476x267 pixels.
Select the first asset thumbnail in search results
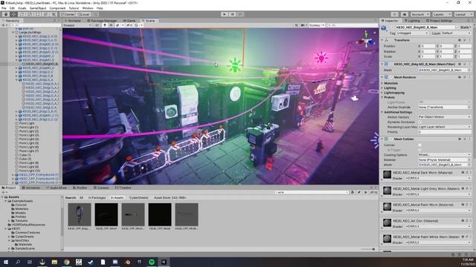tap(80, 214)
